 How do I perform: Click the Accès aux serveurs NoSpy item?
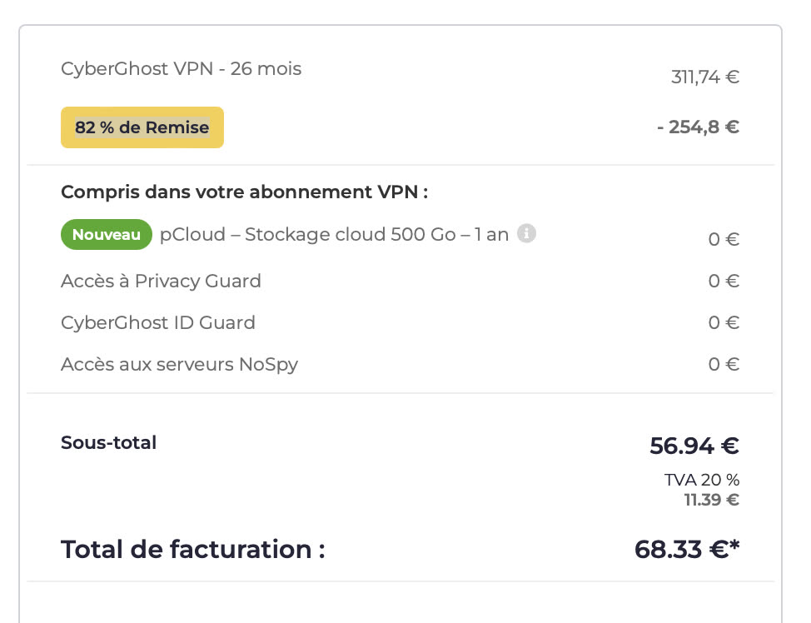tap(180, 365)
